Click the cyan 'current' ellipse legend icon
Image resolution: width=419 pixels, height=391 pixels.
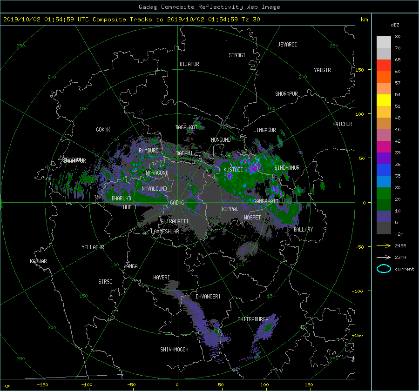point(384,269)
